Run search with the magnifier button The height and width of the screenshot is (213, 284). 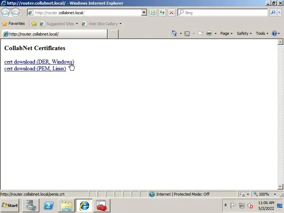pyautogui.click(x=273, y=12)
